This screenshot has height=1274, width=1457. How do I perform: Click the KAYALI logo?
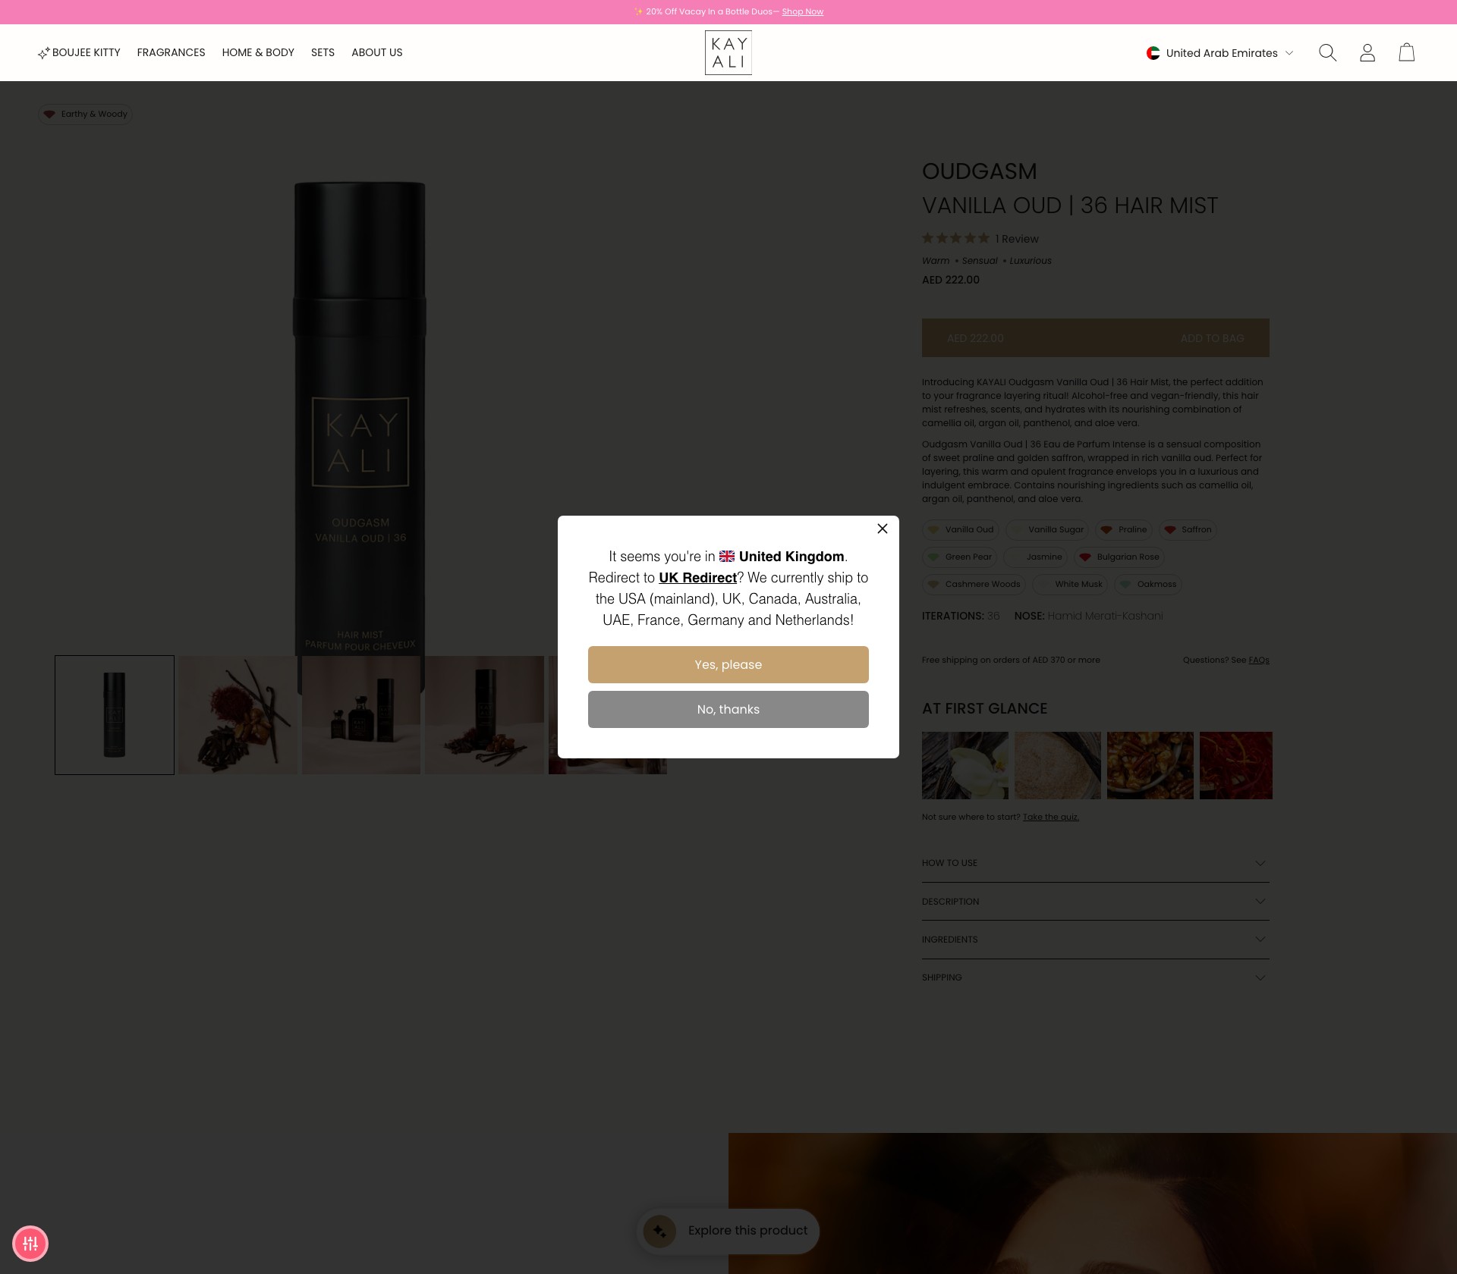coord(728,52)
